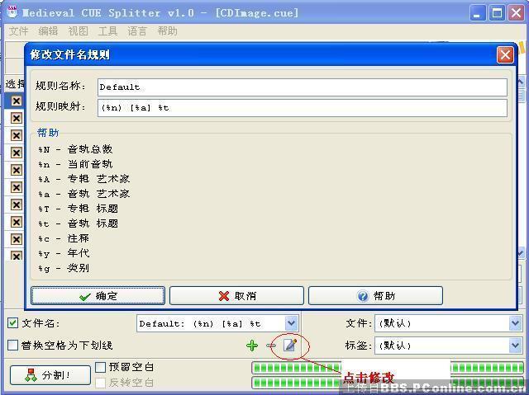Toggle the 反转空白 checkbox
Image resolution: width=529 pixels, height=395 pixels.
point(101,383)
